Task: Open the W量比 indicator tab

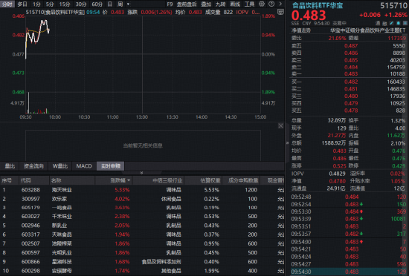Action: coord(60,166)
